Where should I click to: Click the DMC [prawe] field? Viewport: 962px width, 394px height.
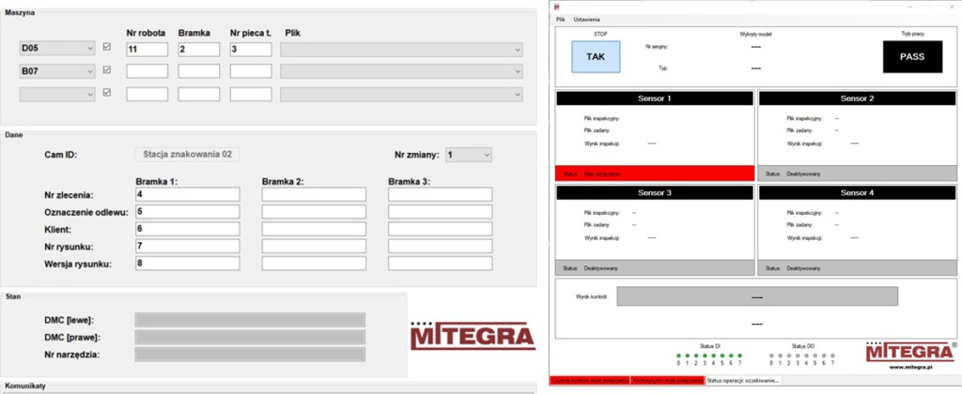tap(250, 337)
